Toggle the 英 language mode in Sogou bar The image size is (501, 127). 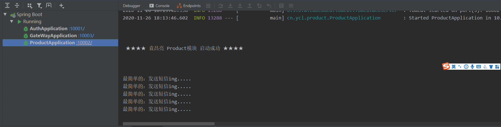tap(454, 67)
